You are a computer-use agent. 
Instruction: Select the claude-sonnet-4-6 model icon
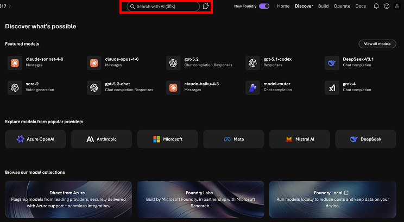(15, 62)
